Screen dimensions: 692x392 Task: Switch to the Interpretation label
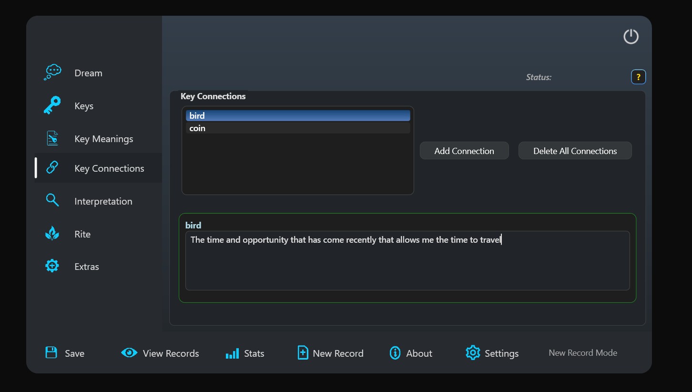103,201
